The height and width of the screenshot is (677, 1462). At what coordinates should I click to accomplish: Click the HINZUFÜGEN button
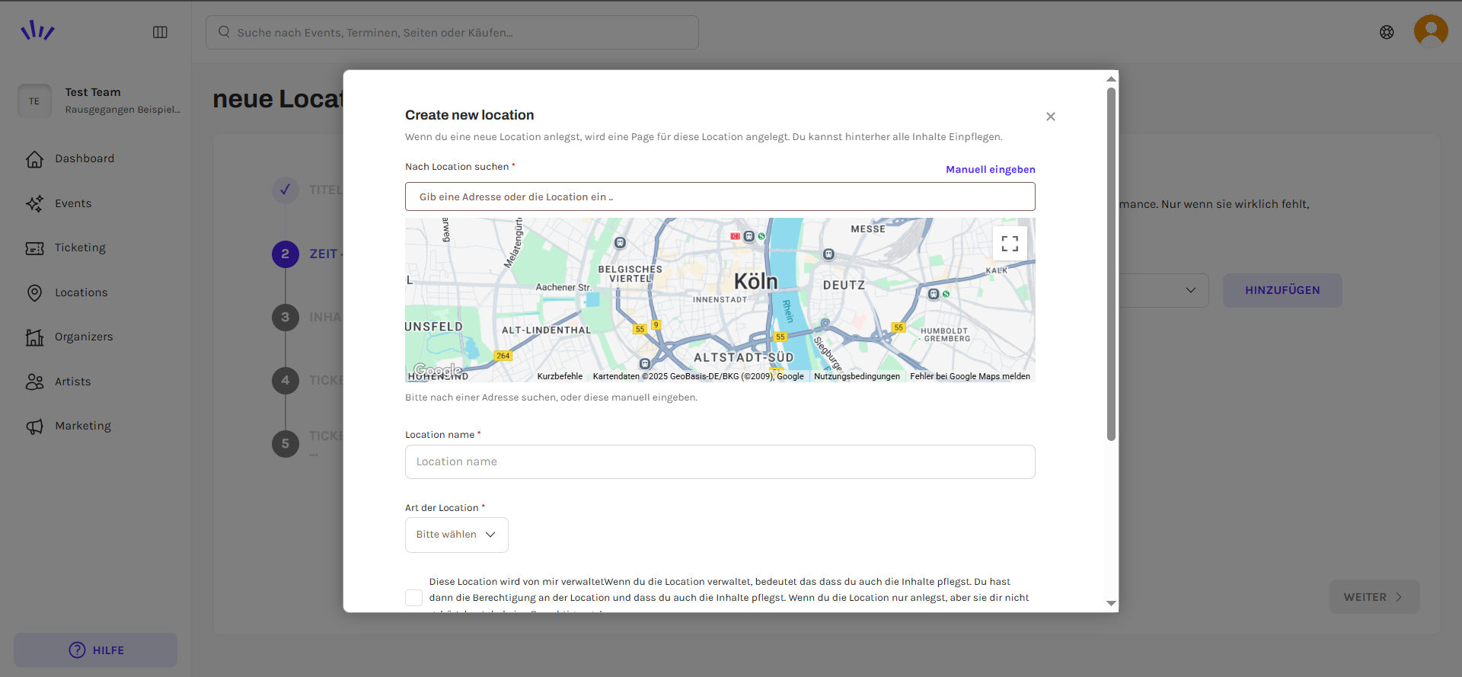(x=1282, y=290)
